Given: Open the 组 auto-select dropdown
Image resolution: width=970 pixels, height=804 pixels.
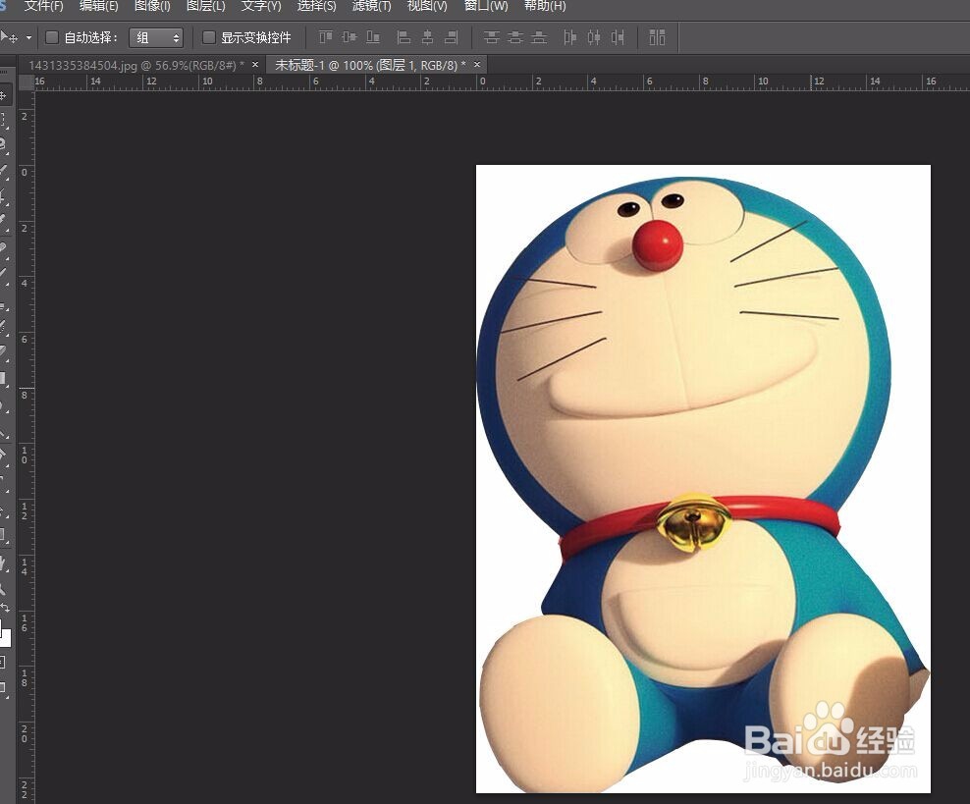Looking at the screenshot, I should 156,37.
